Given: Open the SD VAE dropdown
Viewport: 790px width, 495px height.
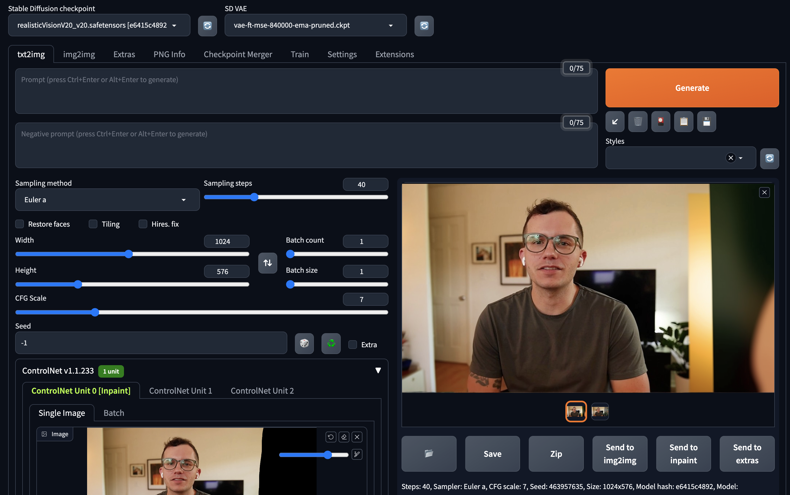Looking at the screenshot, I should (315, 25).
